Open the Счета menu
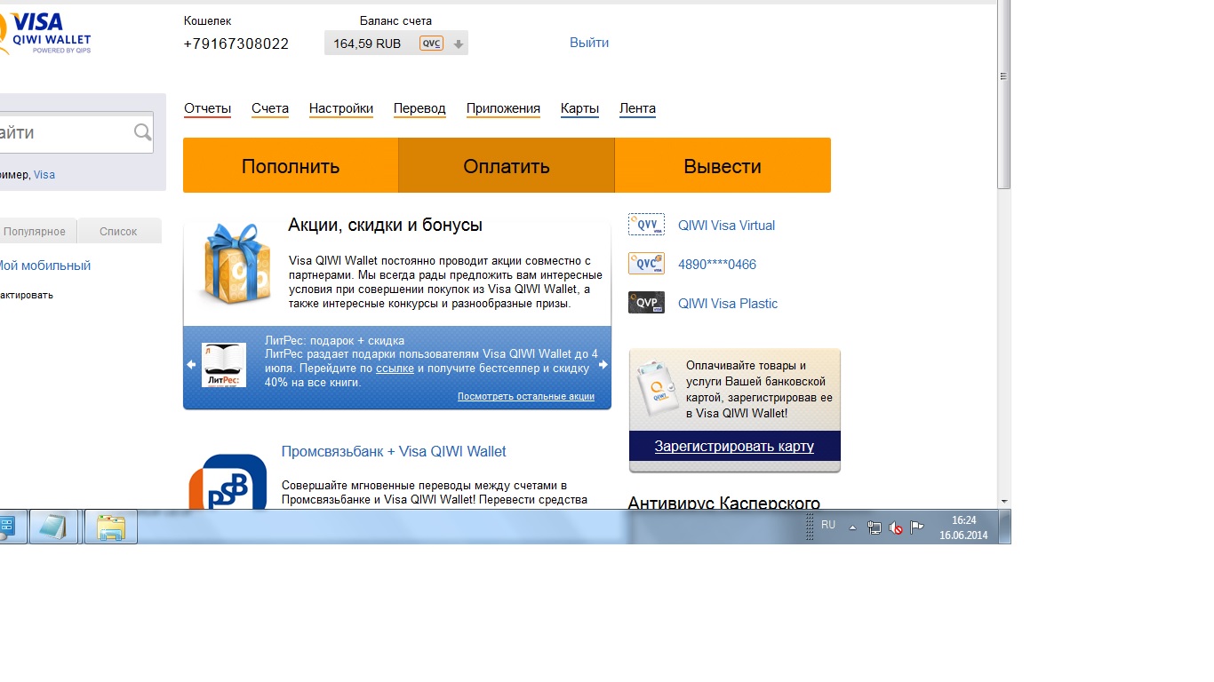Screen dimensions: 1214x682 [270, 108]
